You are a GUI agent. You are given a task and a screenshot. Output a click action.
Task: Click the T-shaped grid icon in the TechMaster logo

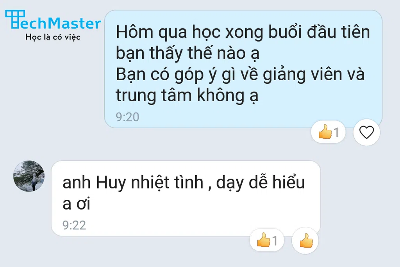(x=15, y=19)
